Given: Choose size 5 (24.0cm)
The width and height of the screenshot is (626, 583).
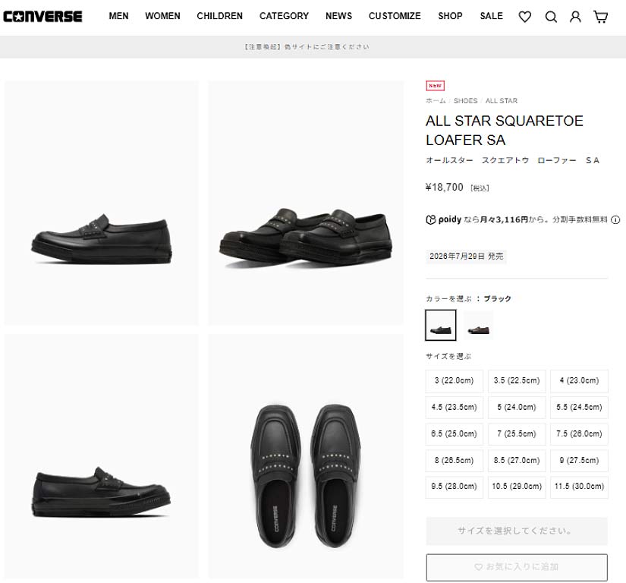Looking at the screenshot, I should (517, 408).
